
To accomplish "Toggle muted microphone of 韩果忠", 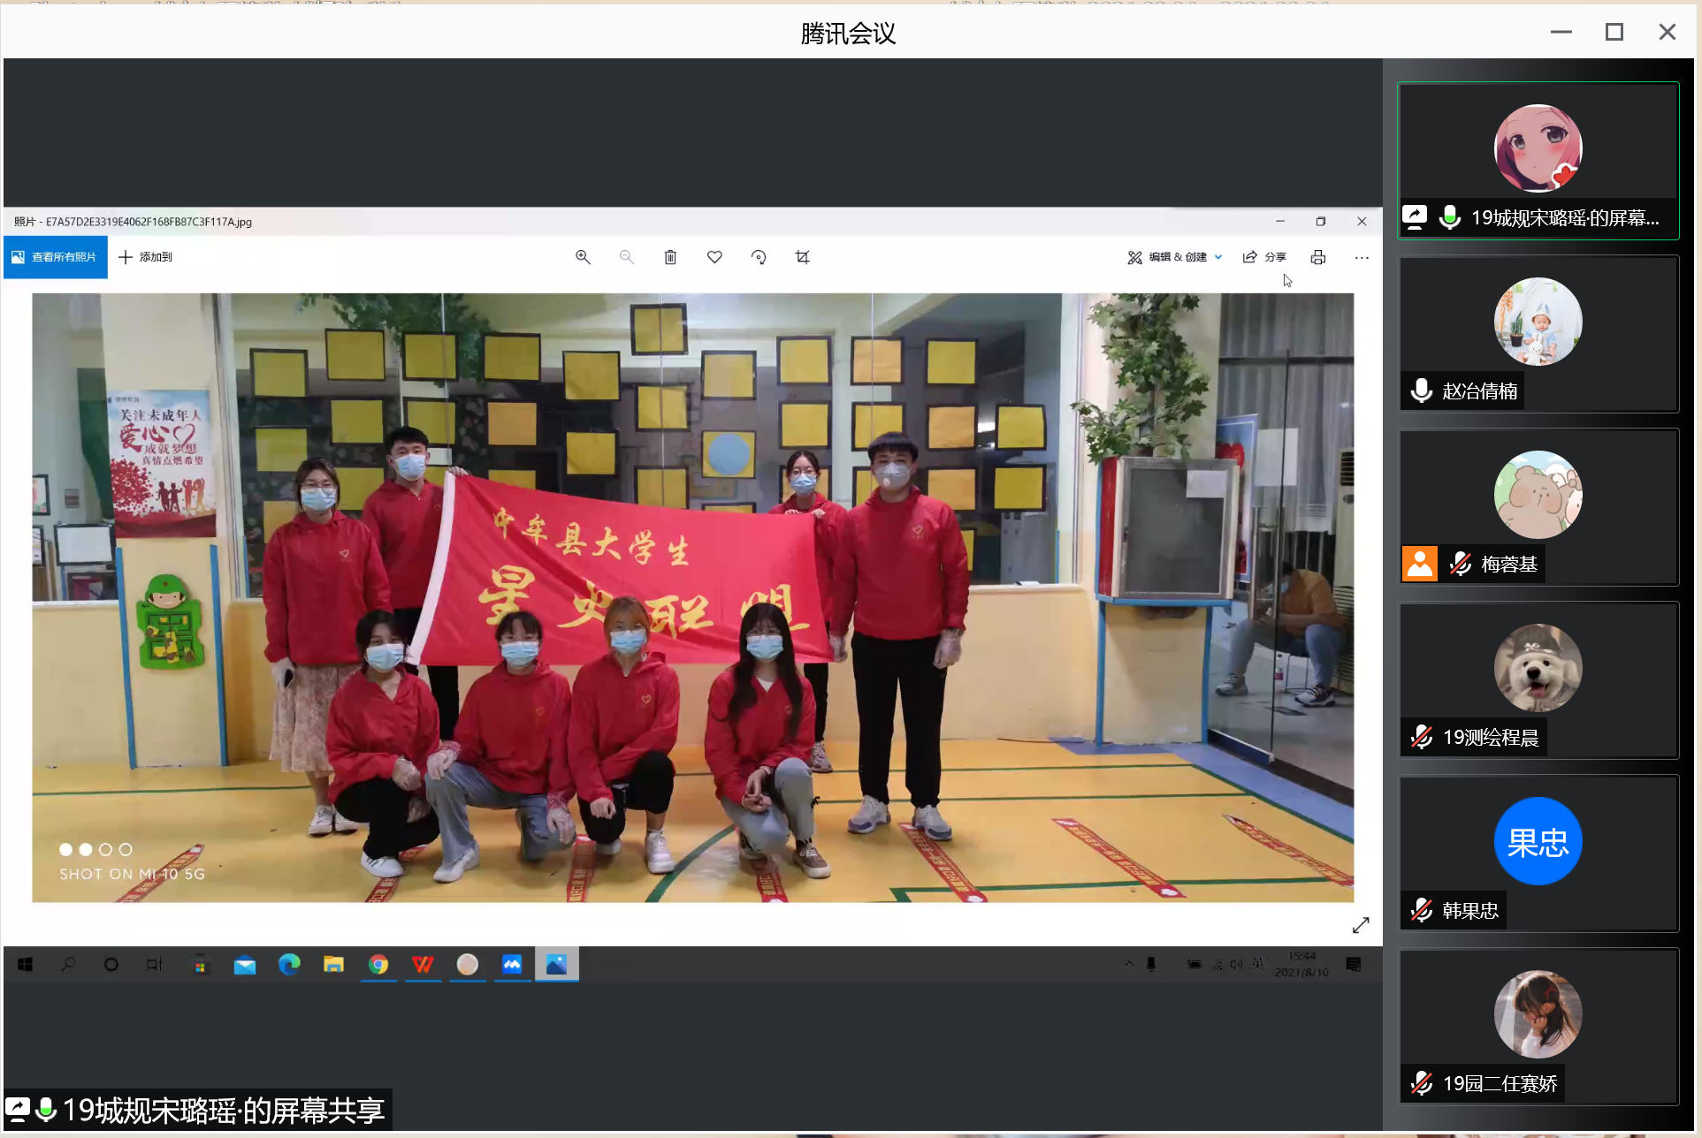I will pyautogui.click(x=1422, y=910).
